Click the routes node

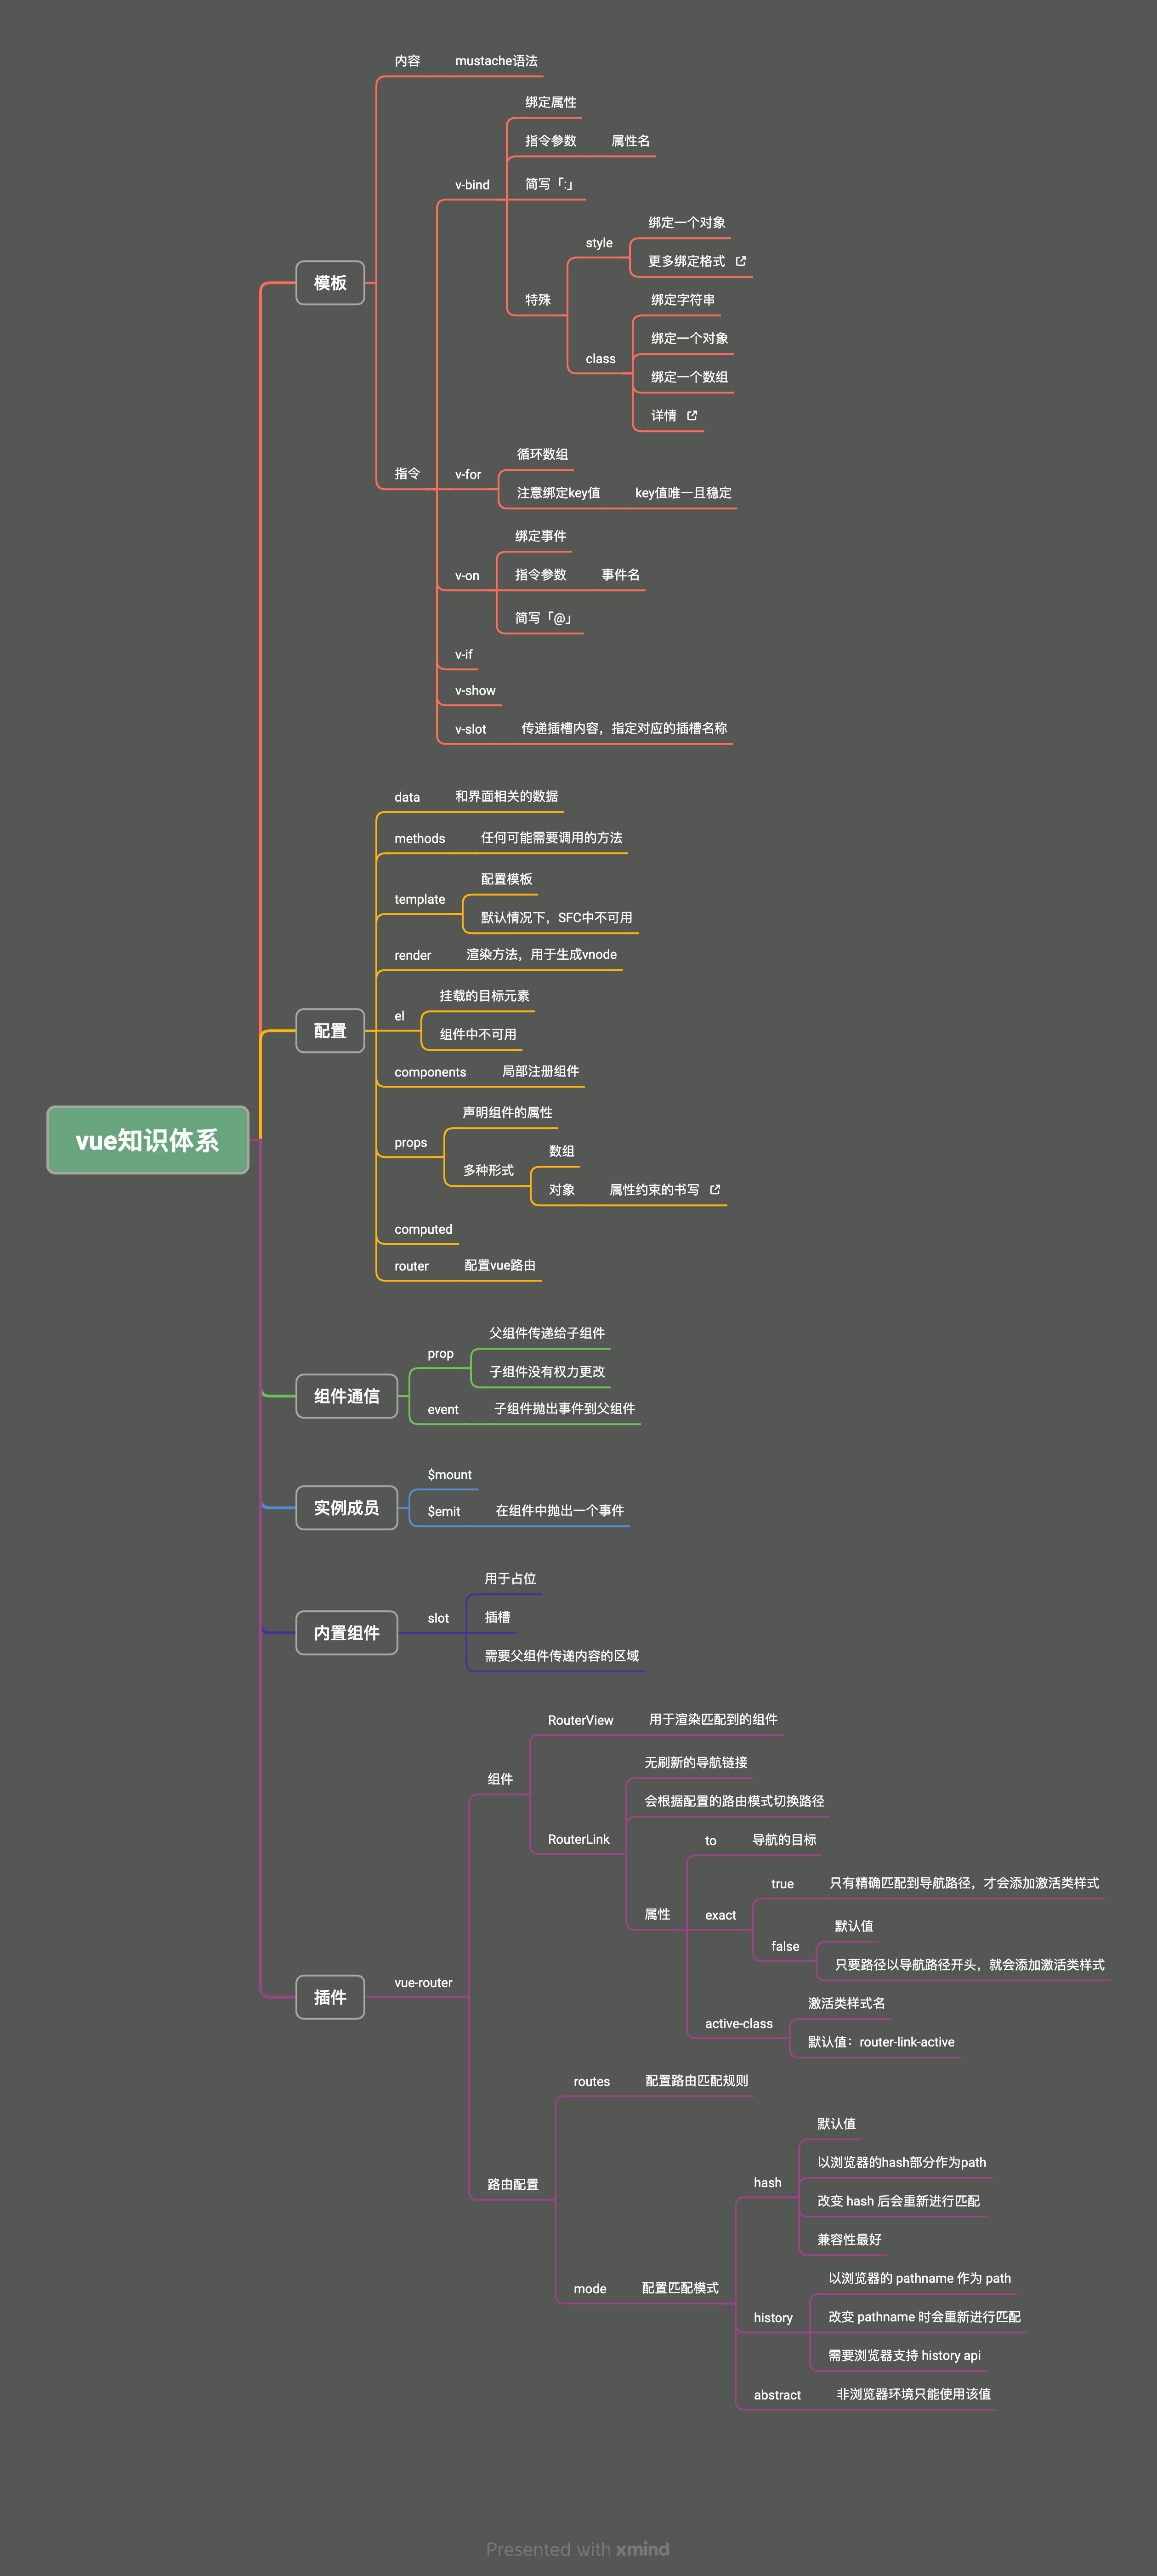click(x=592, y=2082)
